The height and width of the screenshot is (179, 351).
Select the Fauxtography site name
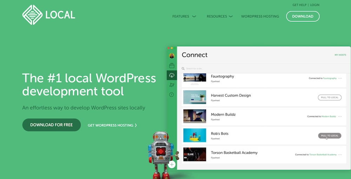coord(222,76)
